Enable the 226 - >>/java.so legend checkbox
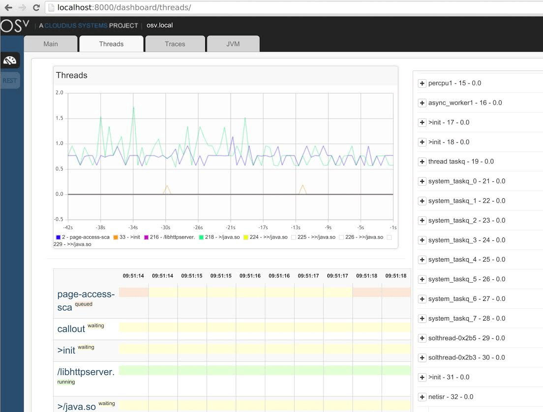 [341, 237]
